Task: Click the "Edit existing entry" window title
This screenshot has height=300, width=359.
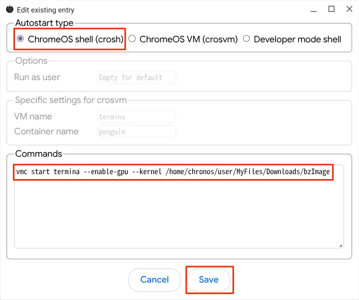Action: [46, 10]
